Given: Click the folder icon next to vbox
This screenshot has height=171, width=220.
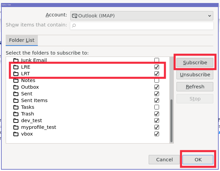Looking at the screenshot, I should (16, 134).
